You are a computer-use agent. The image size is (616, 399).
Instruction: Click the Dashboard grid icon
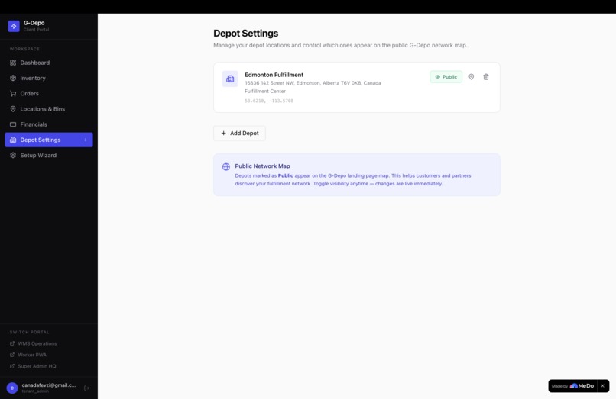click(x=13, y=63)
